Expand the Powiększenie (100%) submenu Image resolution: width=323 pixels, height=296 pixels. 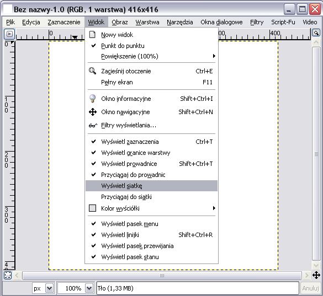(152, 56)
